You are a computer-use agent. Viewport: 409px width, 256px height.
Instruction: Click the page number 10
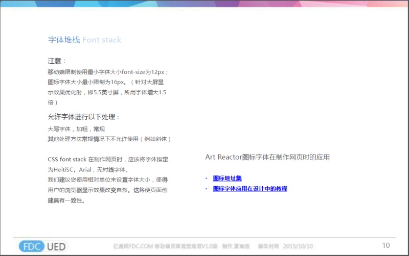pyautogui.click(x=386, y=245)
